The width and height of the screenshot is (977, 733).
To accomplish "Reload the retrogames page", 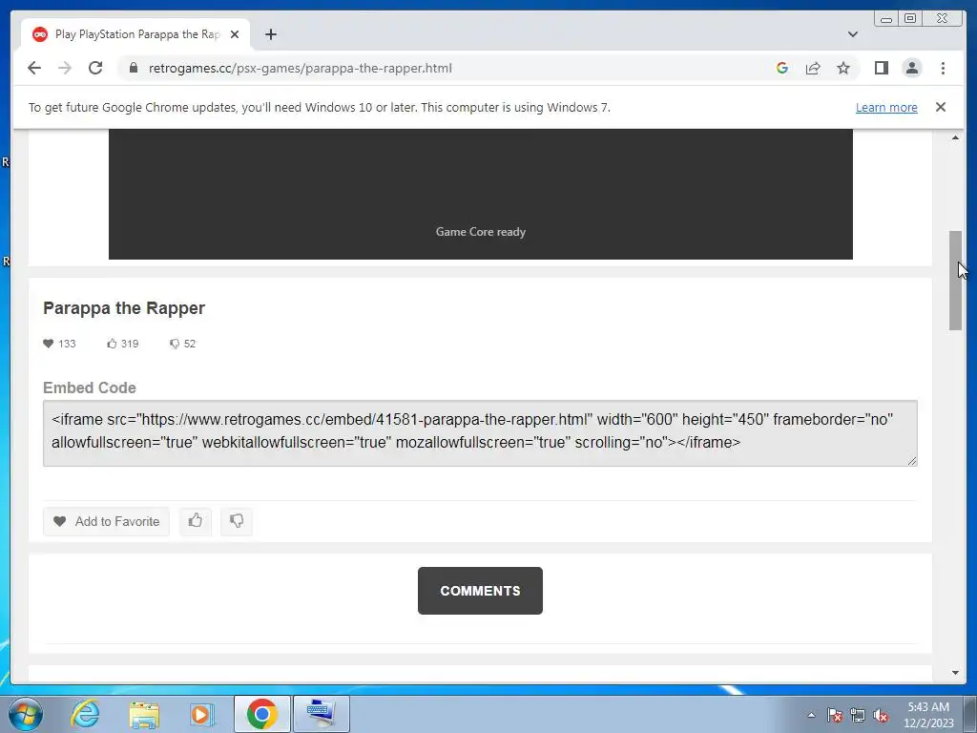I will 95,68.
